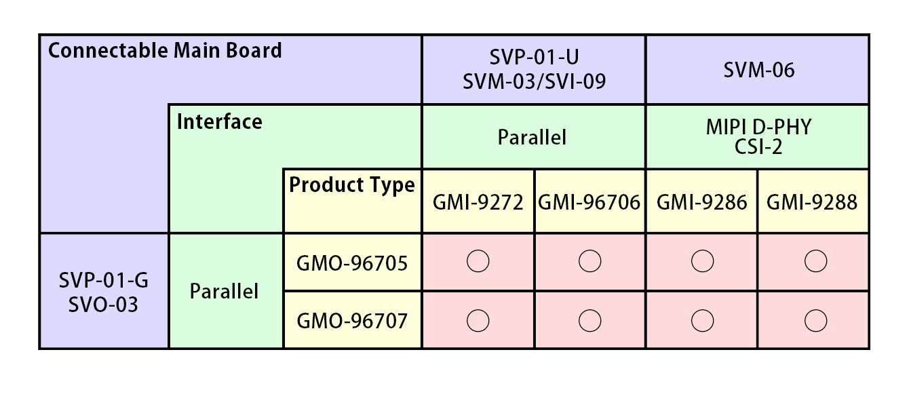Click the SVP-01-G SVO-03 cell
The height and width of the screenshot is (407, 909).
103,292
